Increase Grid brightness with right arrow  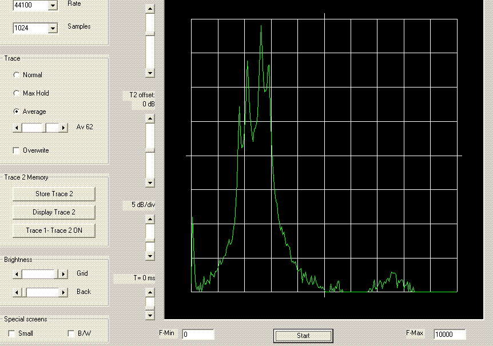click(x=63, y=275)
